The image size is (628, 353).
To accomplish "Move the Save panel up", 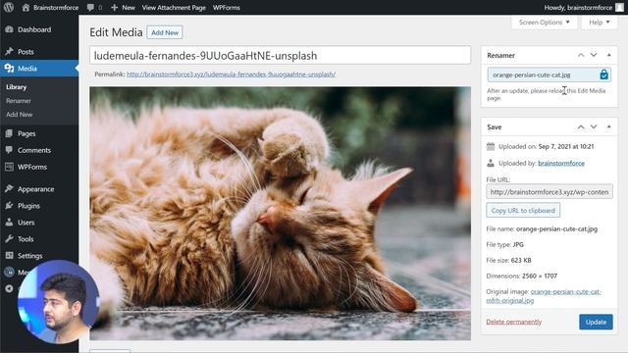I will (581, 126).
